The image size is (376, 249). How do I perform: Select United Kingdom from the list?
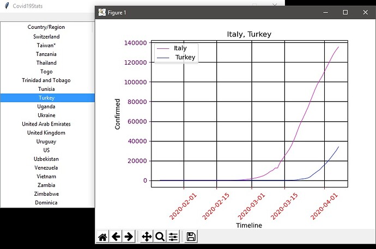pyautogui.click(x=46, y=133)
